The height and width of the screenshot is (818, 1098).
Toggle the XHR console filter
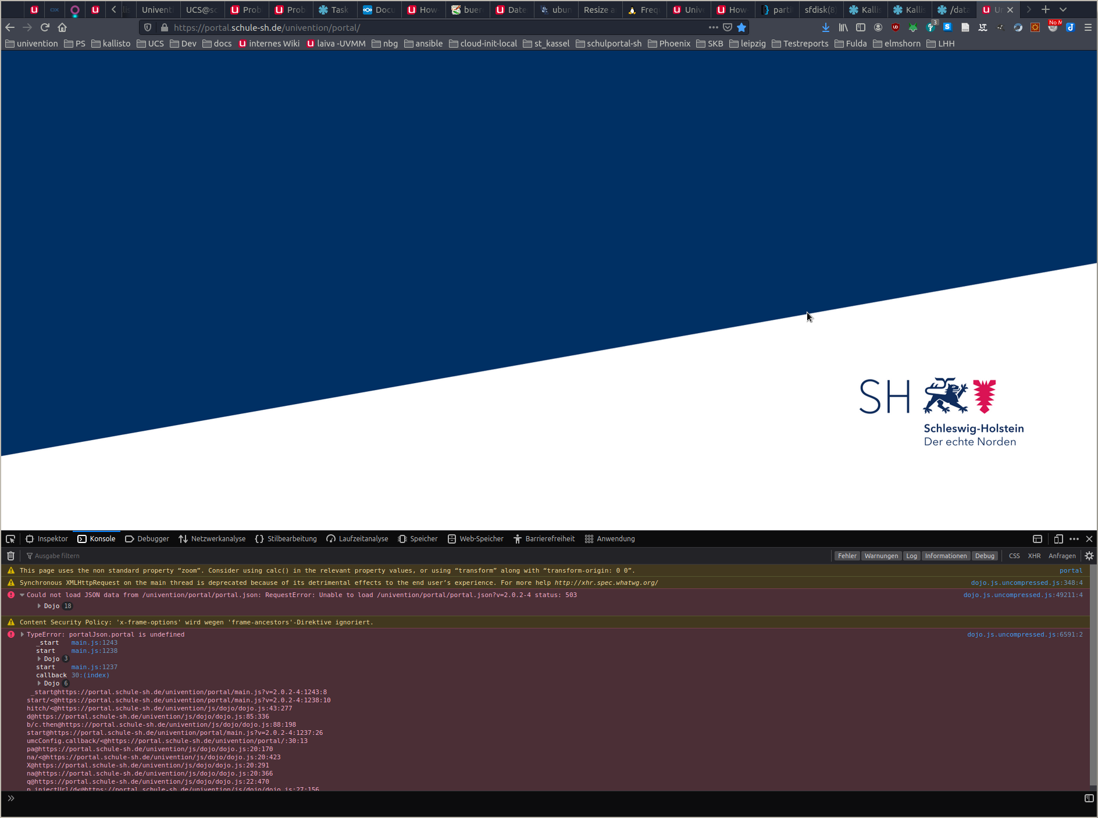[x=1034, y=556]
